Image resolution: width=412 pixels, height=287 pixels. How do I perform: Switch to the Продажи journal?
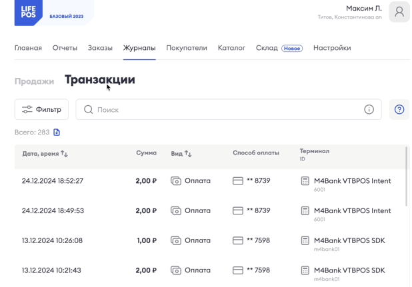34,81
